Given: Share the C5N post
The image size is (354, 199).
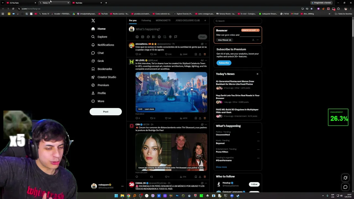Looking at the screenshot, I should 200,177.
